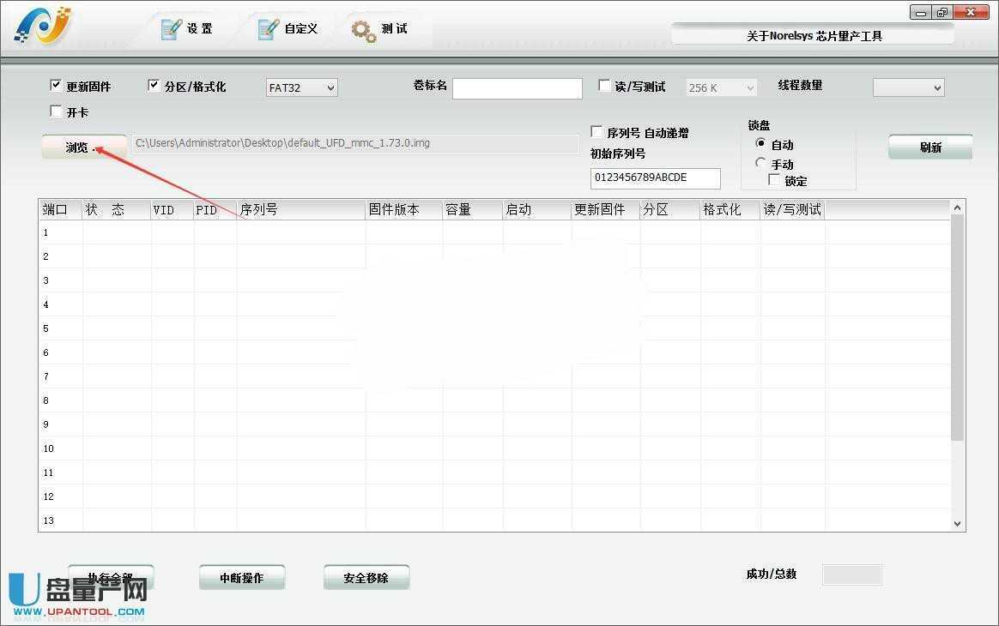Expand the FAT32 file system dropdown
Image resolution: width=999 pixels, height=626 pixels.
point(302,87)
